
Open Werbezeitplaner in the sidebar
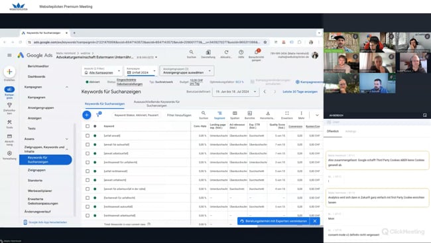[40, 191]
